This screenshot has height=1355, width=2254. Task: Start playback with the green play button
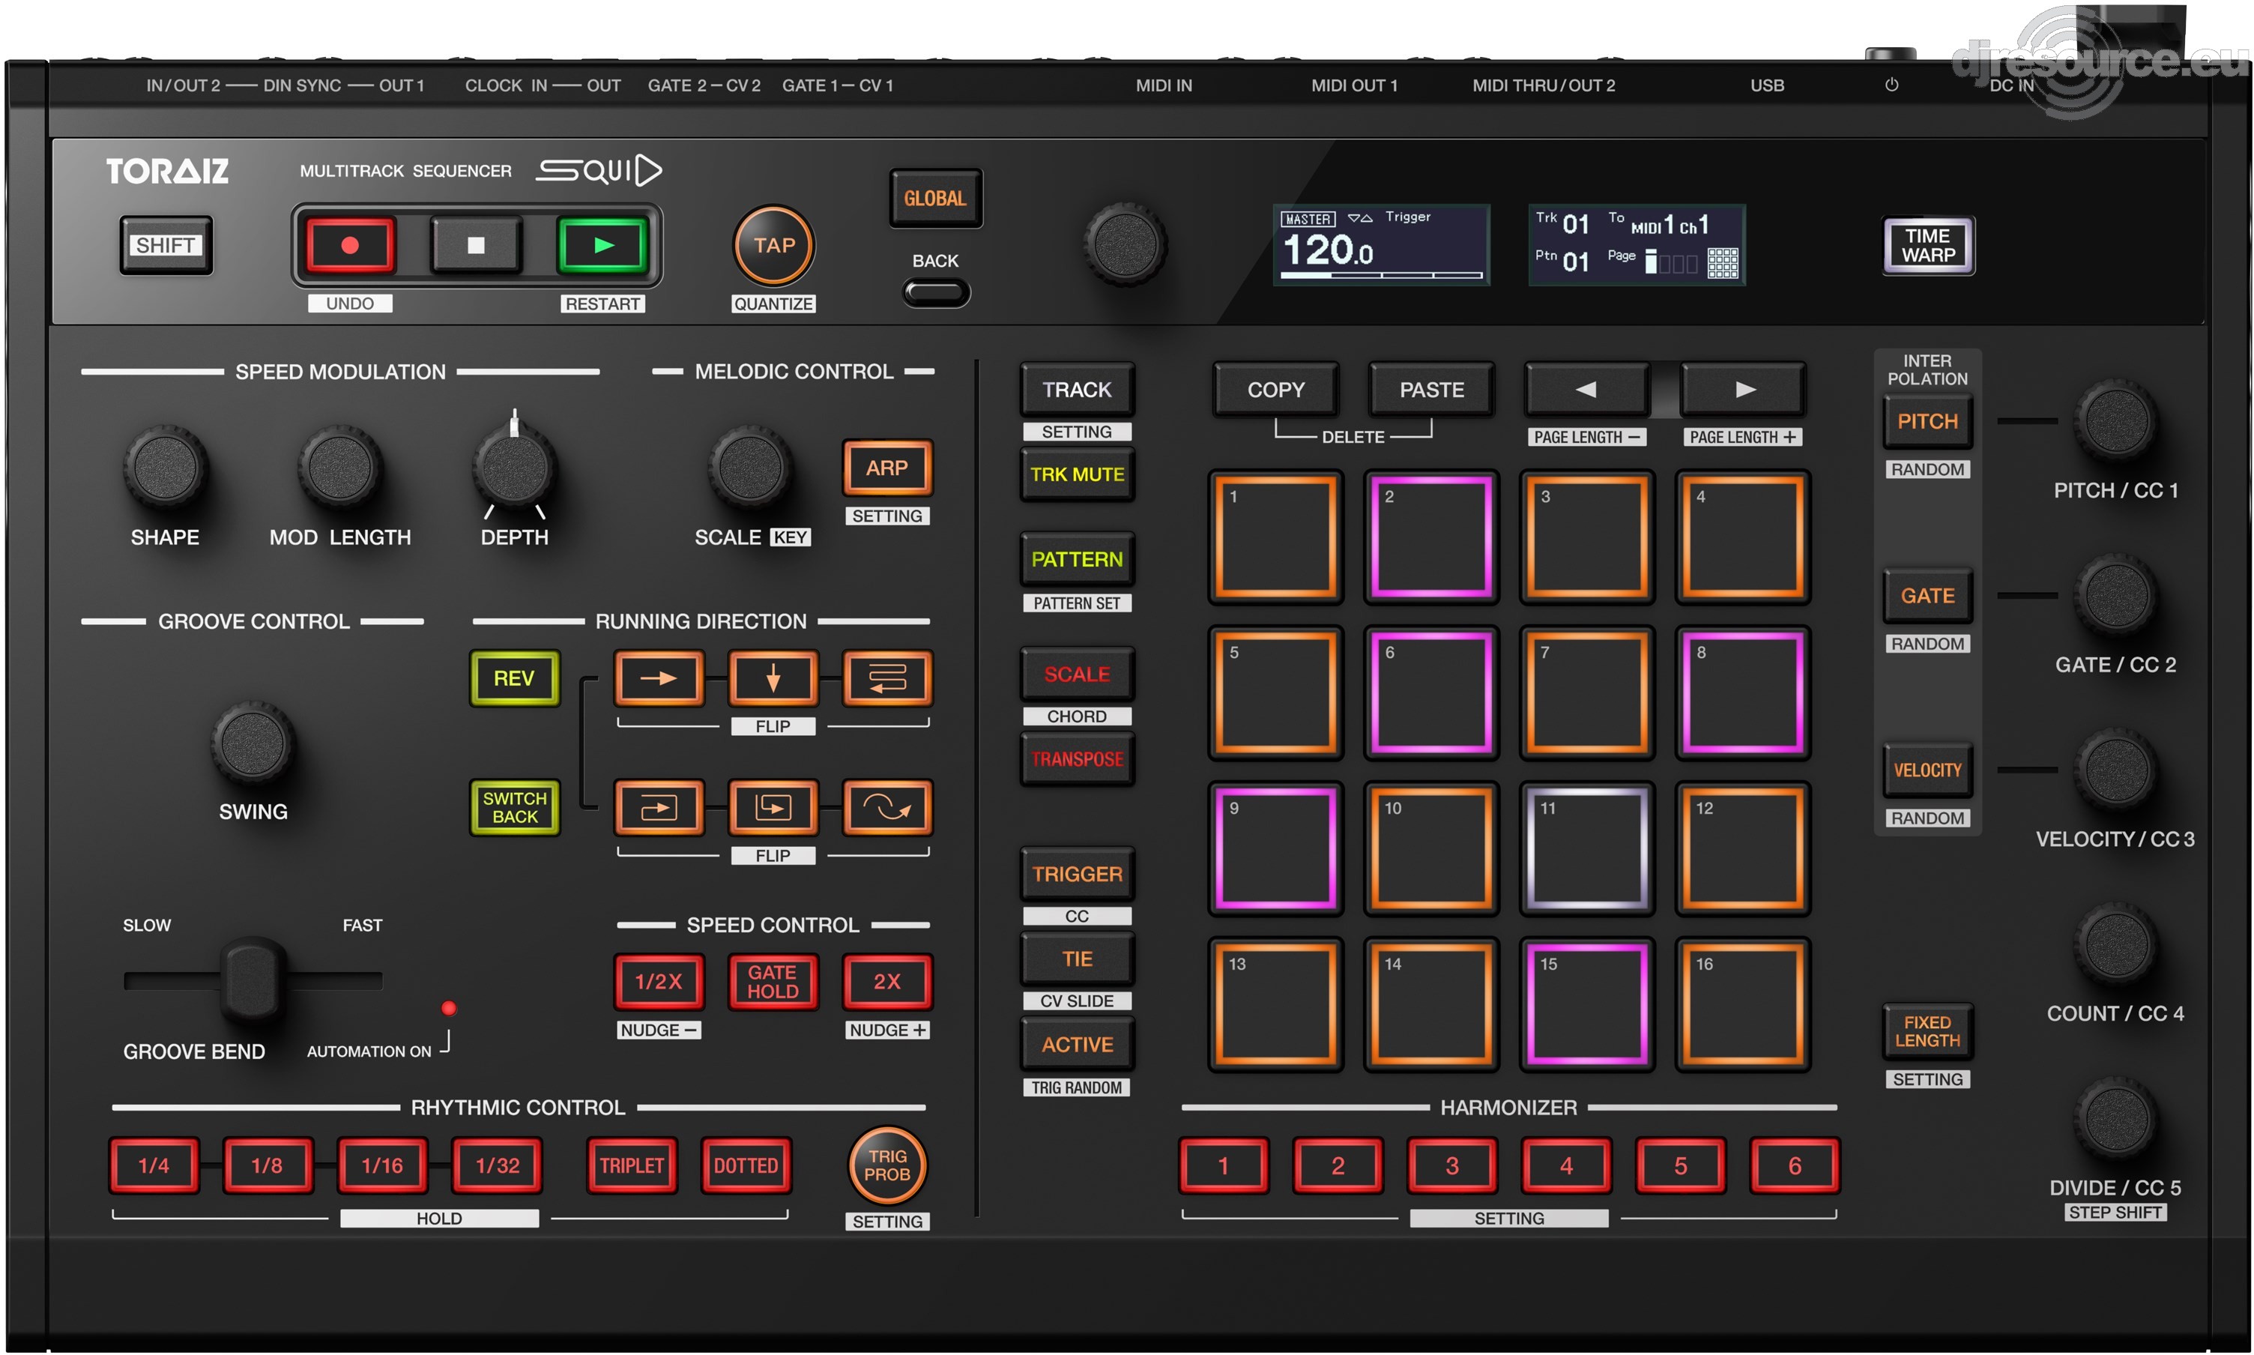click(x=602, y=245)
